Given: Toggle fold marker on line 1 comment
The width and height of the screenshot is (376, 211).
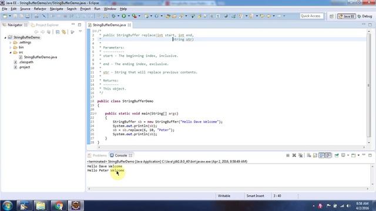Looking at the screenshot, I should click(95, 31).
